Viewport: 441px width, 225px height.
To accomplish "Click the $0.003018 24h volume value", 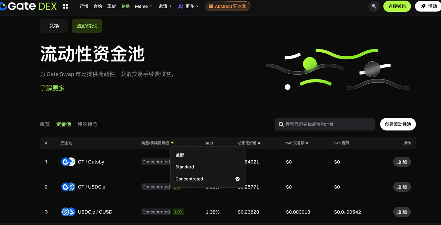I will [x=298, y=212].
